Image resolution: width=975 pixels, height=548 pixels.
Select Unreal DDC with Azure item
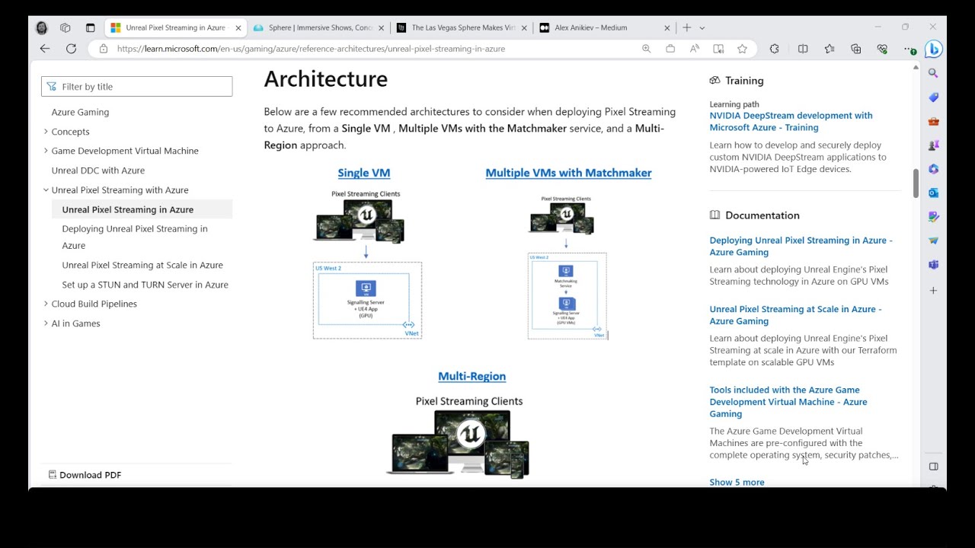click(97, 170)
